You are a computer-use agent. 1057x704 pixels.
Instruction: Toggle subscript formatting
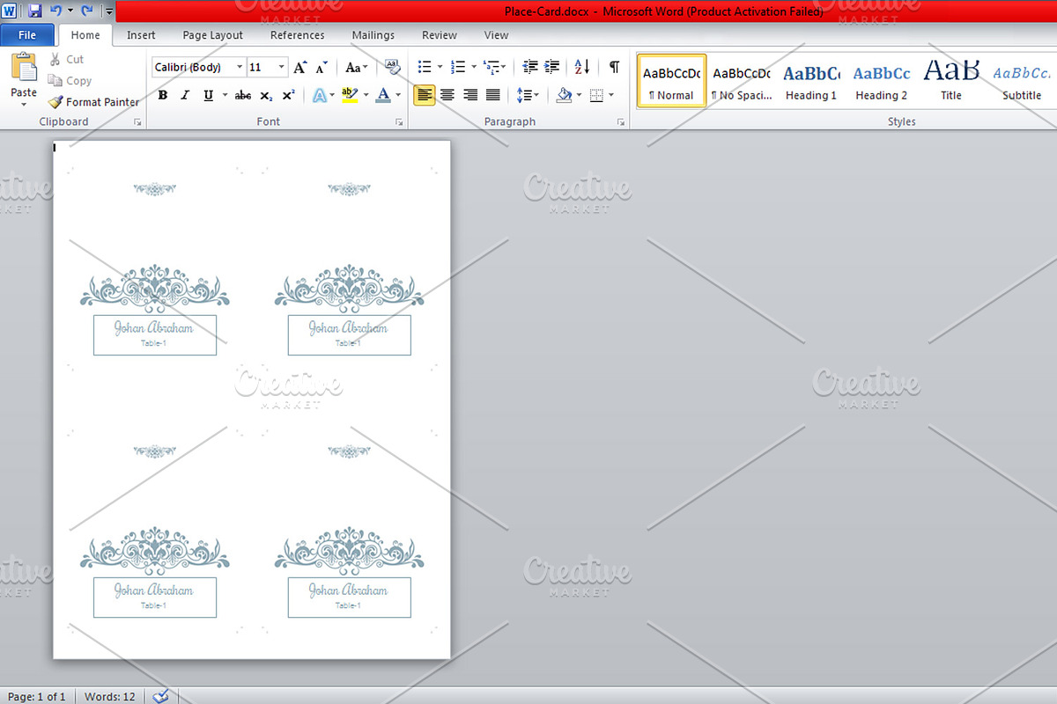click(266, 95)
